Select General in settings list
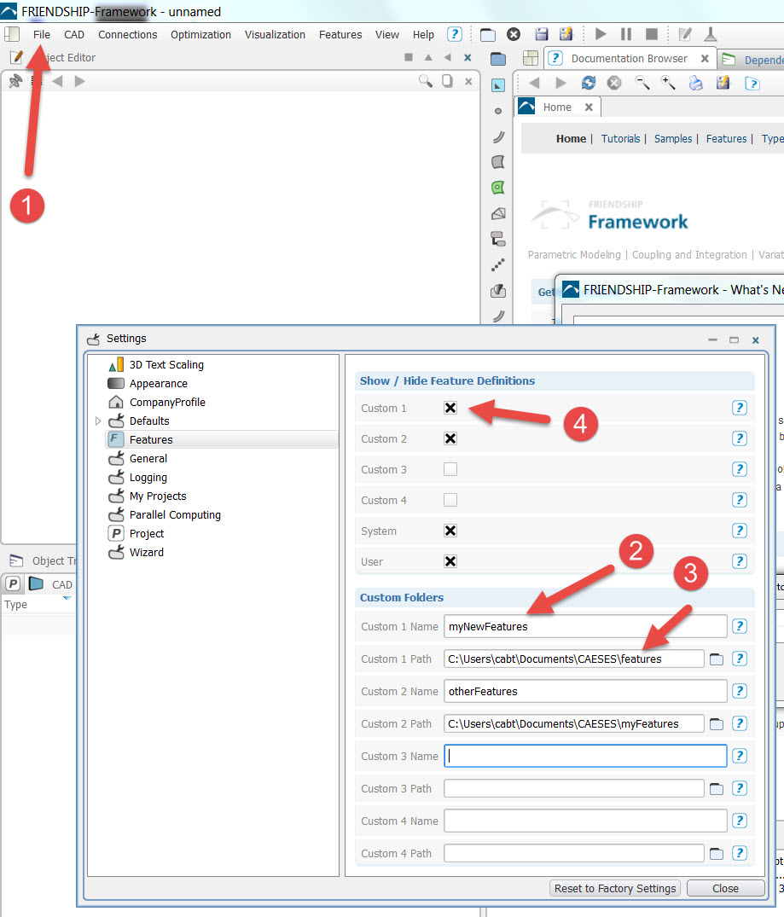784x917 pixels. 148,459
